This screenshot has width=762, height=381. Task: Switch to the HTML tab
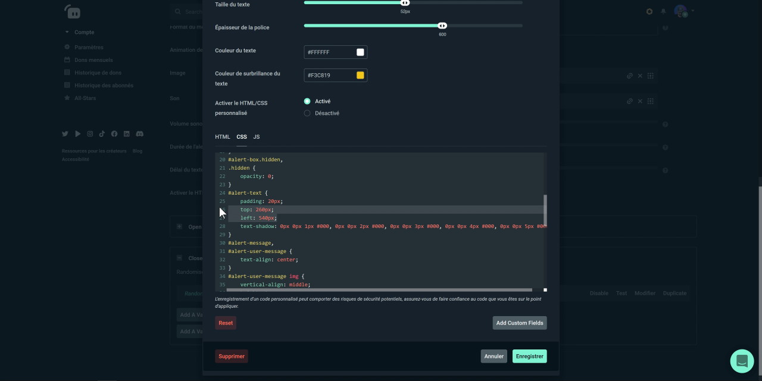coord(222,137)
